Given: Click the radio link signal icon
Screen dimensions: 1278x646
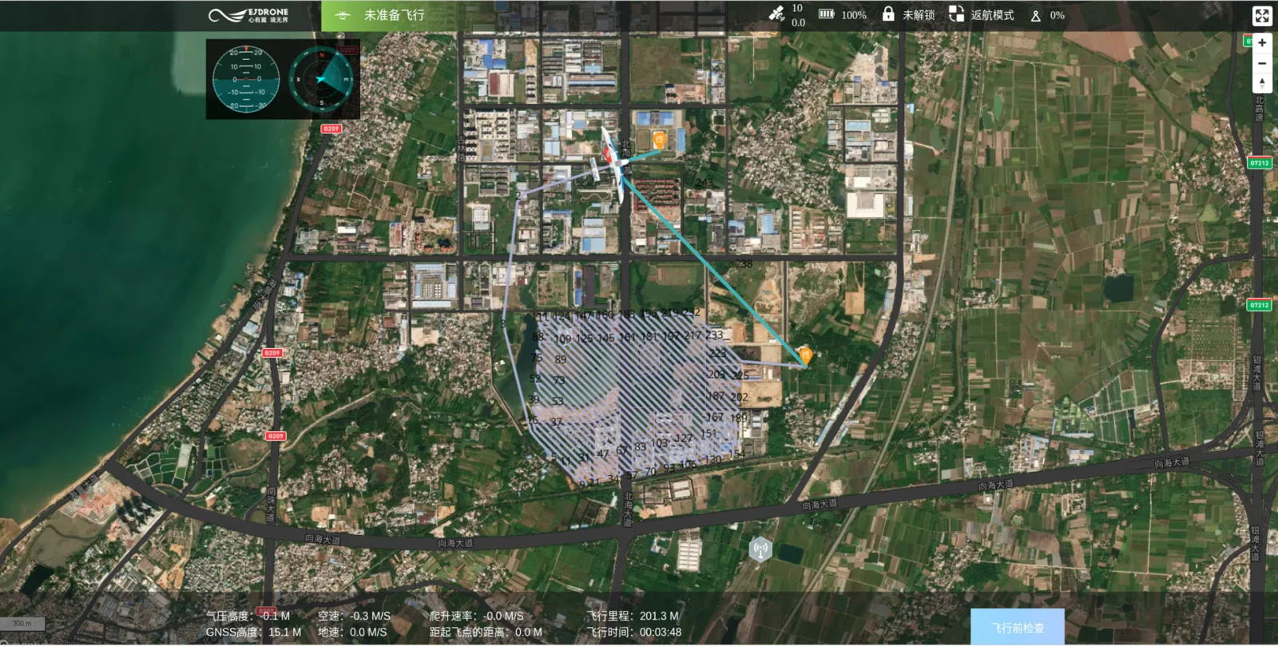Looking at the screenshot, I should pyautogui.click(x=1036, y=15).
